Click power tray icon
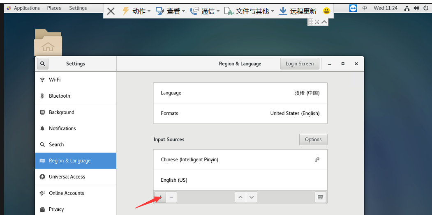The height and width of the screenshot is (215, 432). (426, 8)
